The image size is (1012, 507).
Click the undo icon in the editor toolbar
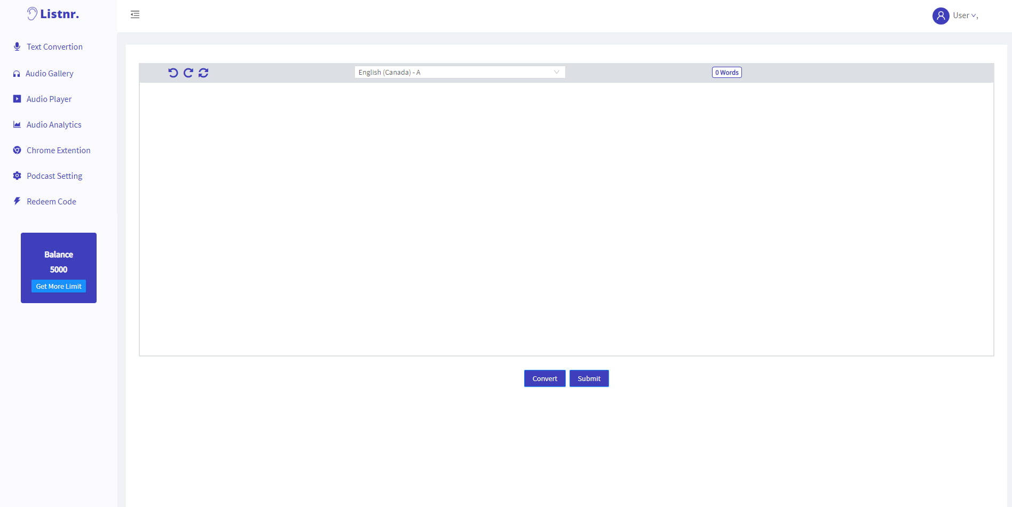point(173,73)
